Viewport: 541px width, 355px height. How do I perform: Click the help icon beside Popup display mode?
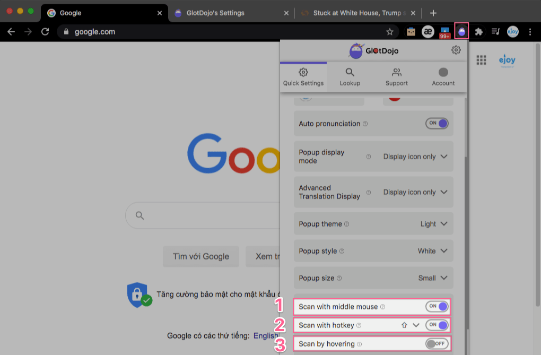[369, 157]
